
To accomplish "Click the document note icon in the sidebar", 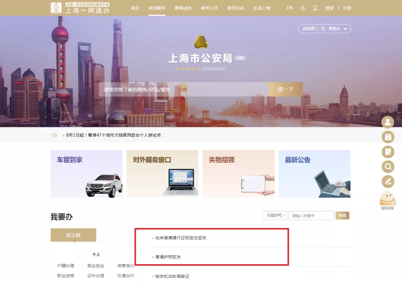I will (387, 152).
